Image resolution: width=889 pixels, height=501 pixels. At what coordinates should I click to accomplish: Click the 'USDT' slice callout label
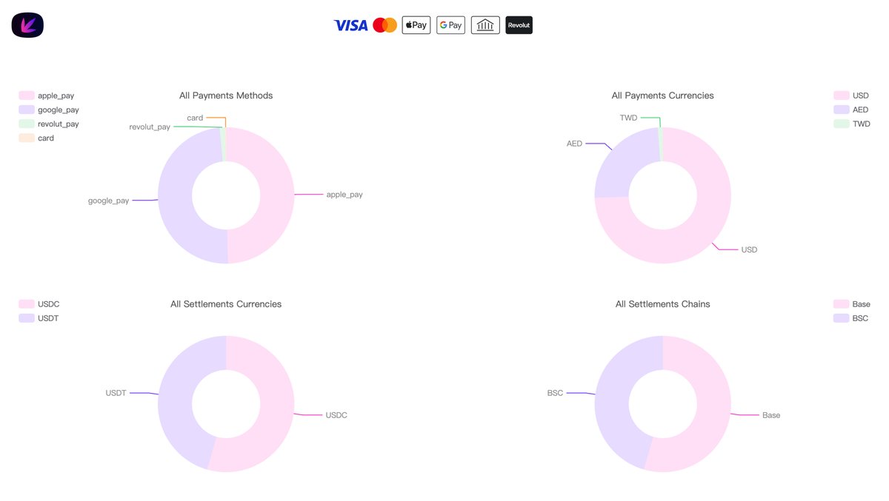pos(116,393)
